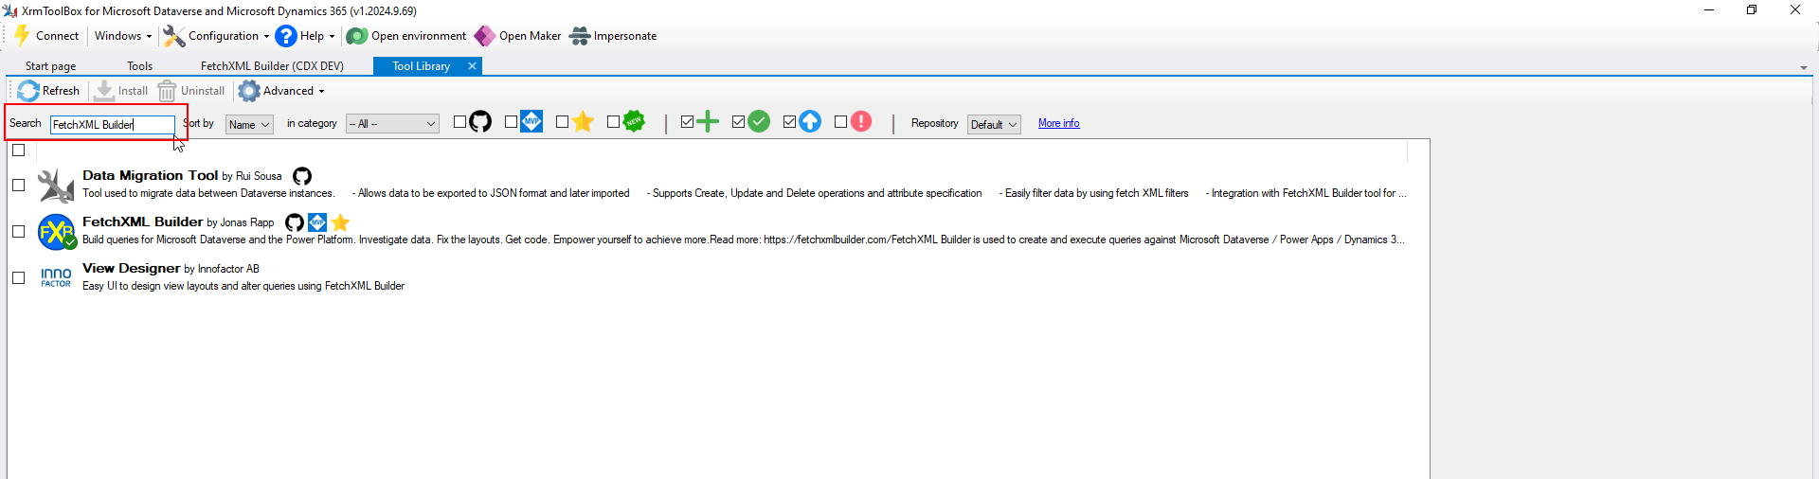
Task: Click the GitHub icon beside Rui Sousa
Action: pyautogui.click(x=302, y=176)
